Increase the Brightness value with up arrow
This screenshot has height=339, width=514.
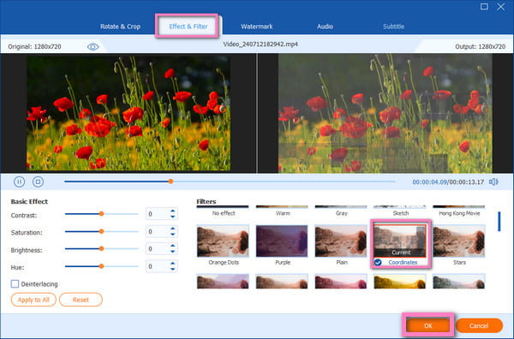click(x=172, y=246)
